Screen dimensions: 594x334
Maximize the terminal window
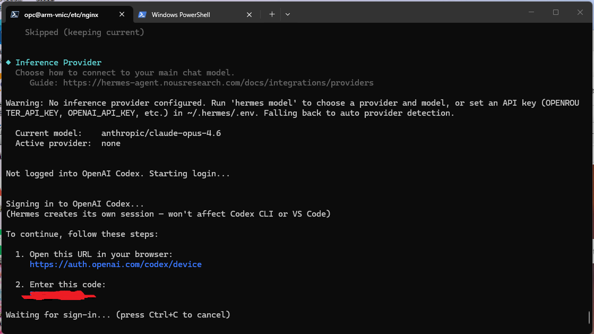pyautogui.click(x=555, y=12)
